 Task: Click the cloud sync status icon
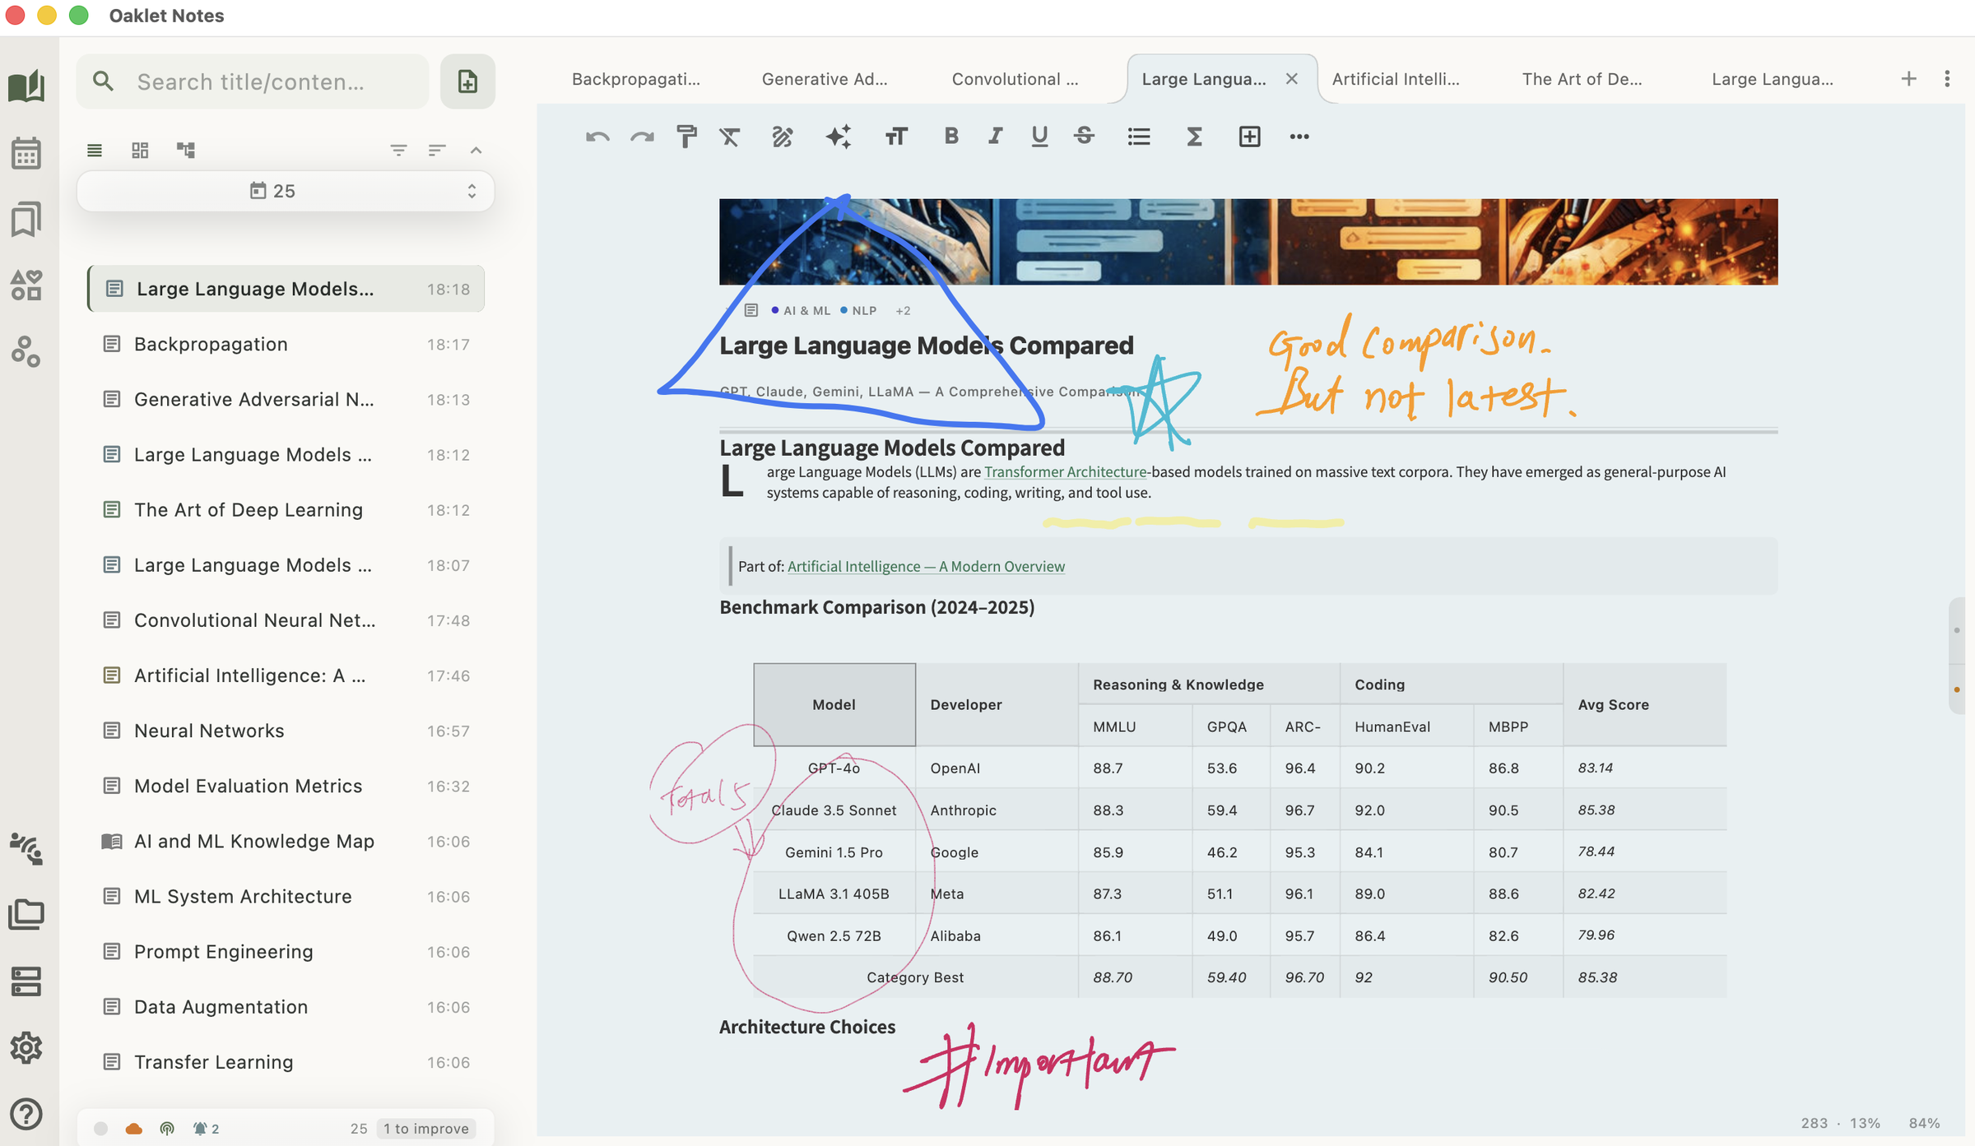click(x=133, y=1129)
